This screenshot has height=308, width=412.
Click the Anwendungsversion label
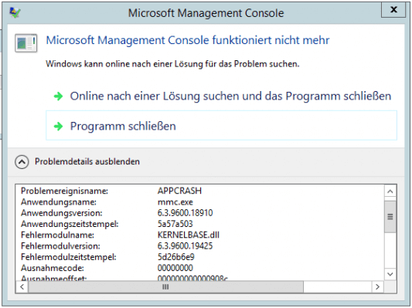click(62, 213)
